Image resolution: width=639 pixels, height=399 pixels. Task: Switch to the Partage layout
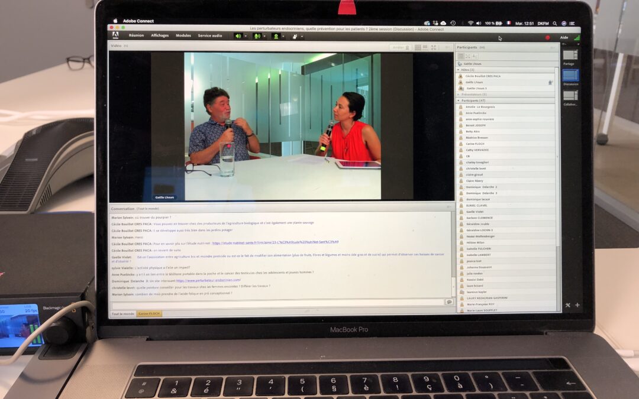pyautogui.click(x=569, y=54)
